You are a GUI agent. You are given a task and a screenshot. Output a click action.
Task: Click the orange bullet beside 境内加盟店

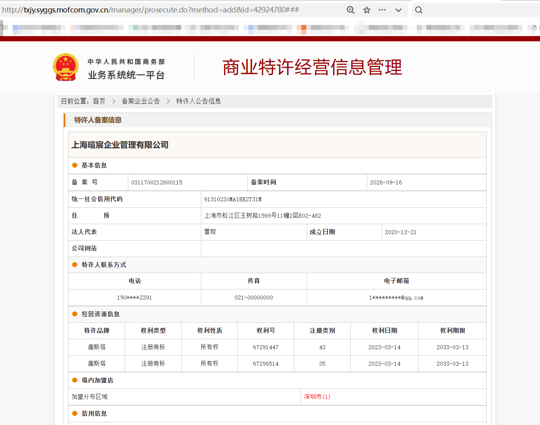tap(75, 380)
